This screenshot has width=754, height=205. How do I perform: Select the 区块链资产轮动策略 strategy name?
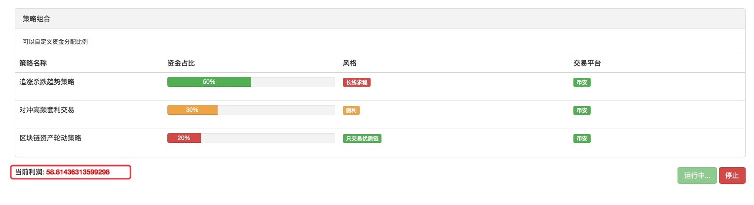50,138
